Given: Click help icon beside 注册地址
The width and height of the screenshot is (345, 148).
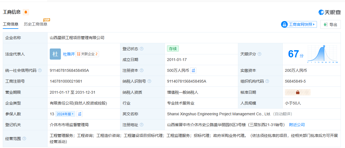Looking at the screenshot, I should 142,125.
